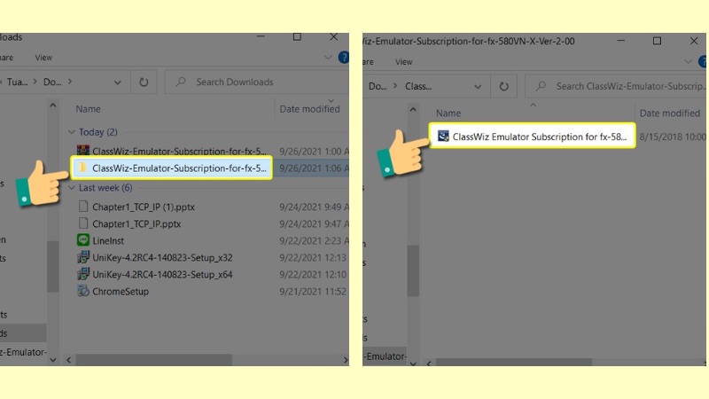709x399 pixels.
Task: Expand path after Do... in Downloads address bar
Action: 70,82
